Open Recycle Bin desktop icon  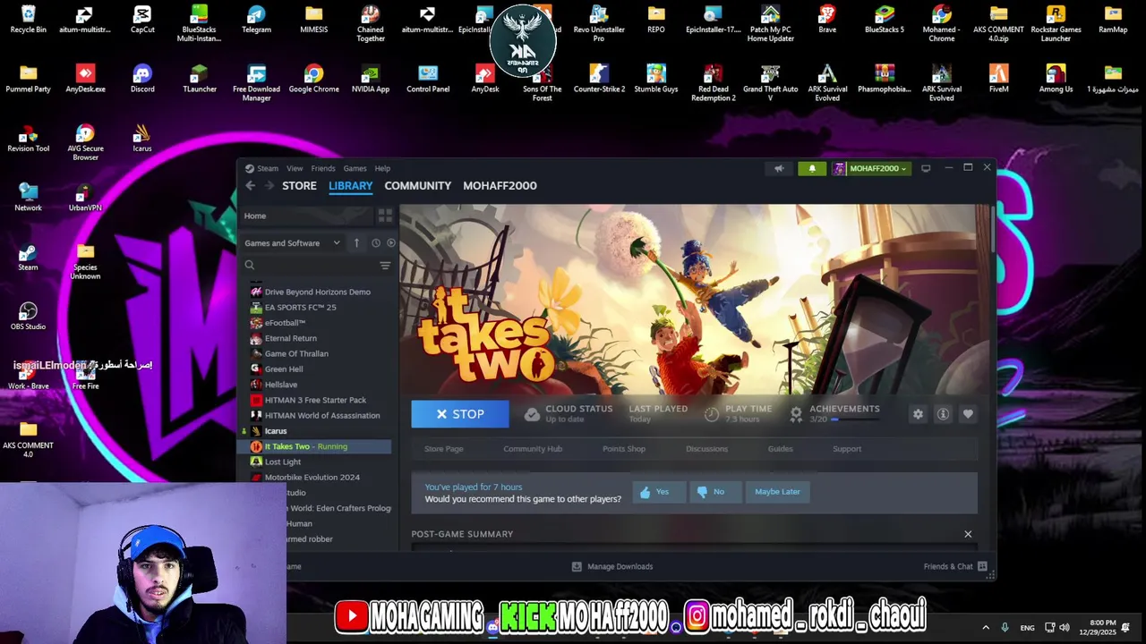click(x=28, y=19)
